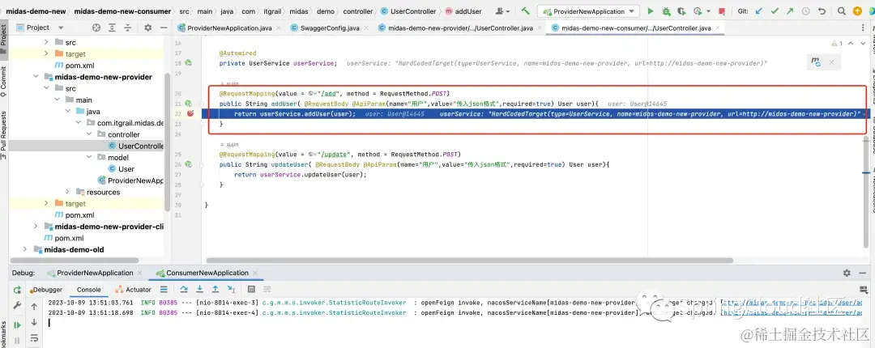This screenshot has width=875, height=348.
Task: Collapse the model package node
Action: point(89,157)
